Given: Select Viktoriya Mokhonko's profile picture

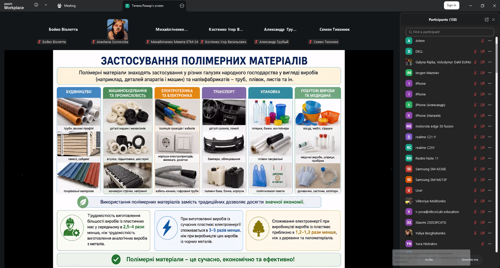Looking at the screenshot, I should tap(409, 201).
